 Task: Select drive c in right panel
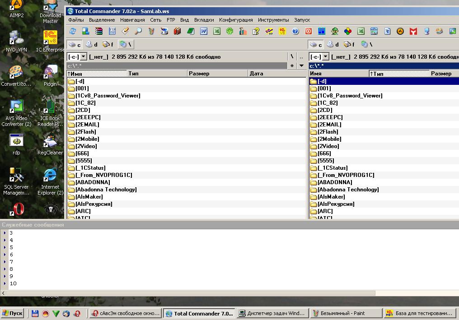tap(316, 45)
